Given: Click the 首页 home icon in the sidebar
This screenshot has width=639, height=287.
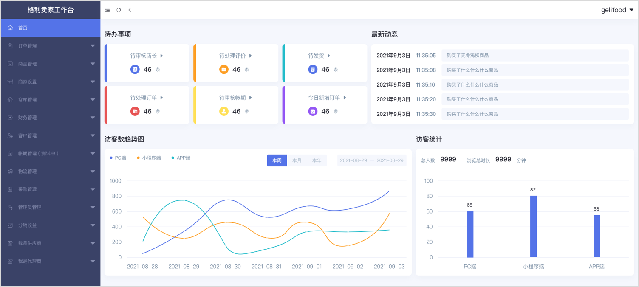Looking at the screenshot, I should 10,28.
